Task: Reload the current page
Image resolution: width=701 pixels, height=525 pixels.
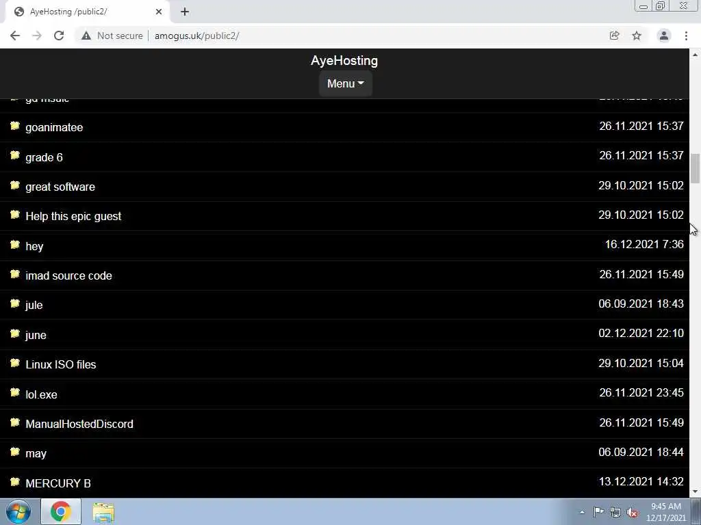Action: tap(59, 36)
